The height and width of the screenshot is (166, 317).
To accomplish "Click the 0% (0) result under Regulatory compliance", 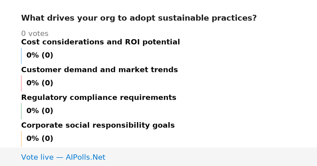I will pyautogui.click(x=40, y=111).
